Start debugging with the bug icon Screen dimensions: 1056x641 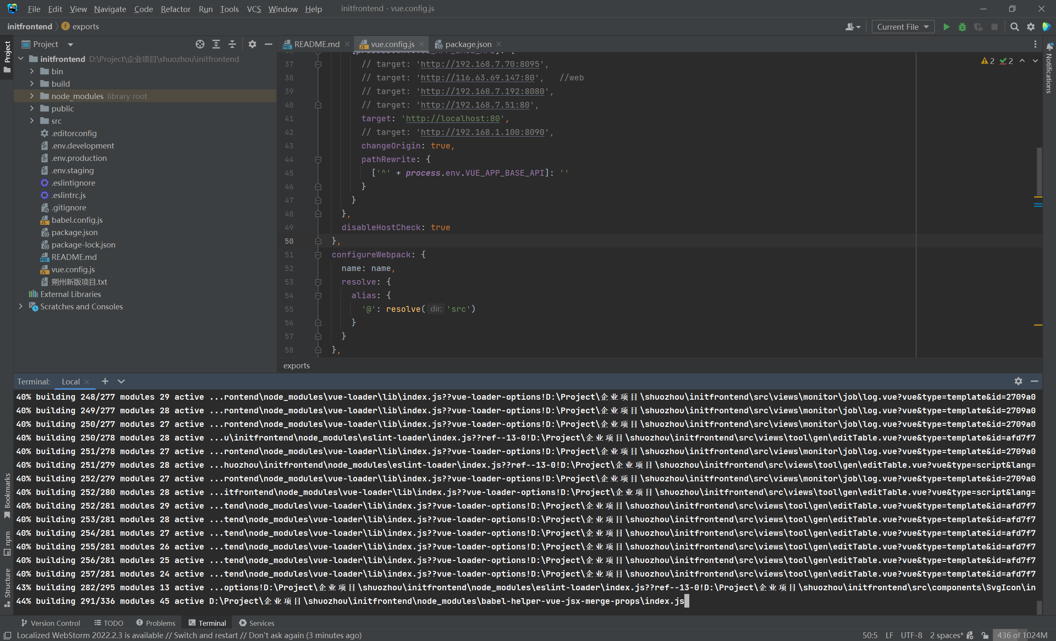click(962, 27)
